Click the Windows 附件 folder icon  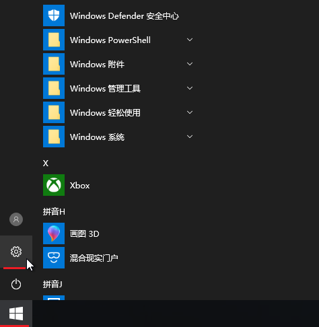pyautogui.click(x=54, y=64)
